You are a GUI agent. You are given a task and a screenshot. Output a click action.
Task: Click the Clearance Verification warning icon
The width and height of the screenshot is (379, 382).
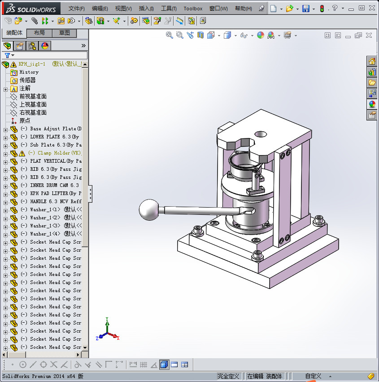click(x=192, y=21)
